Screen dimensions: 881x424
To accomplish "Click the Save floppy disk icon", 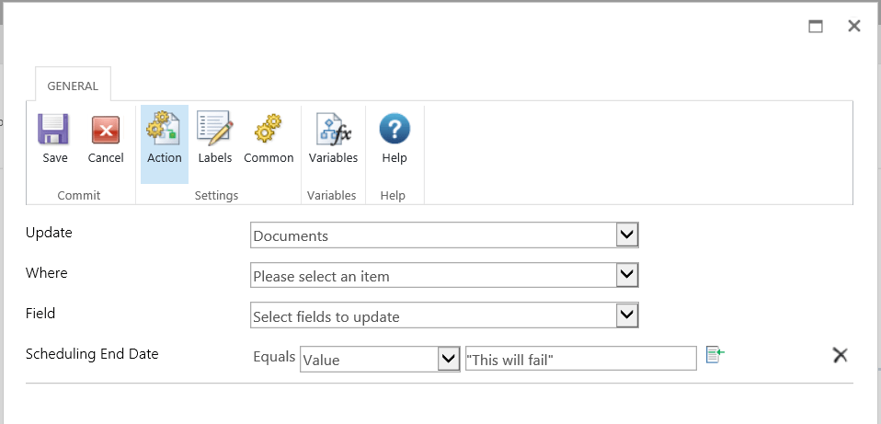I will [54, 130].
